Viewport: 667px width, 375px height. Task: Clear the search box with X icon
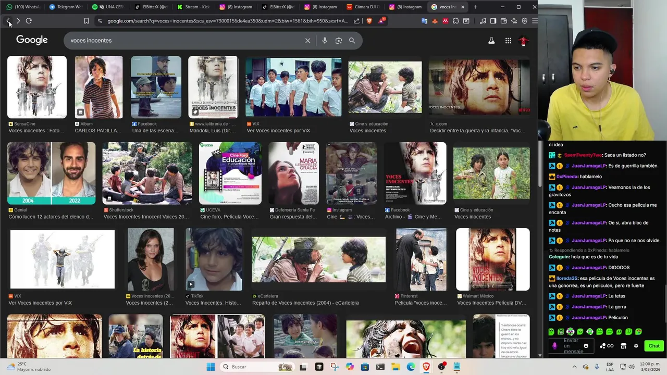pos(307,41)
